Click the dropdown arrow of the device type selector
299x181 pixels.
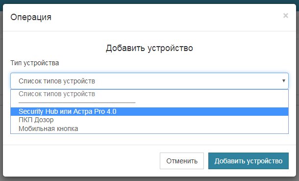tap(284, 80)
